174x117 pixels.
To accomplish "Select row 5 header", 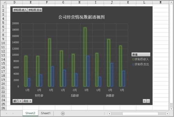I will 3,23.
